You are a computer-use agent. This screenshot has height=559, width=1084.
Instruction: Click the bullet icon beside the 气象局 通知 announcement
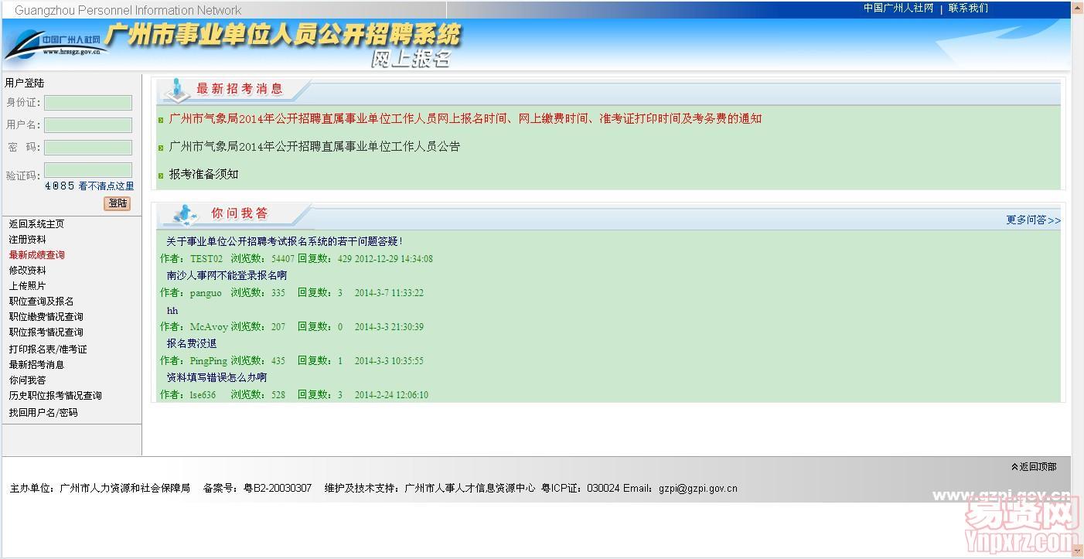tap(161, 120)
